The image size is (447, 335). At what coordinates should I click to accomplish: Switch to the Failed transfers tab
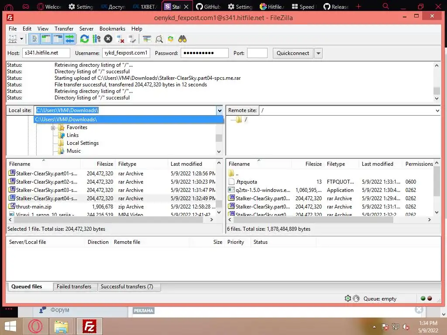pos(74,287)
